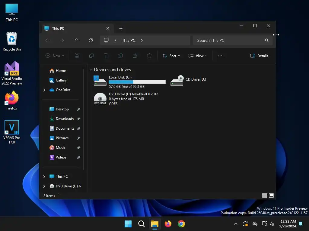
Task: Expand DVD Drive (E:) tree node
Action: click(44, 186)
